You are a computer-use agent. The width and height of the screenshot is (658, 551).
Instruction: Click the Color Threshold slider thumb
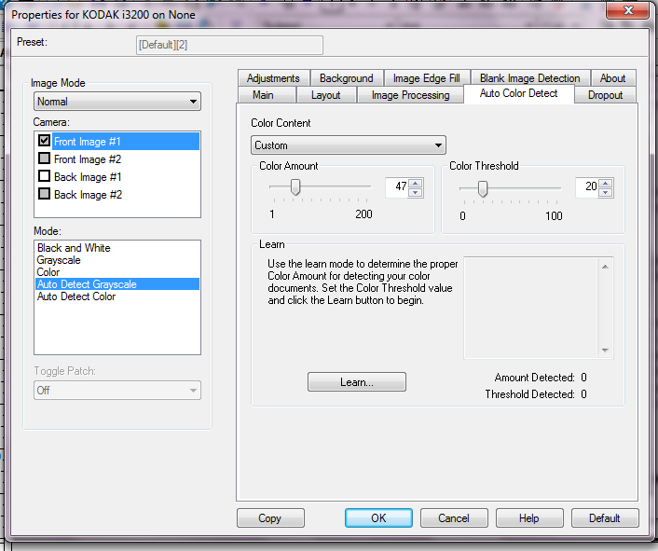click(x=483, y=189)
